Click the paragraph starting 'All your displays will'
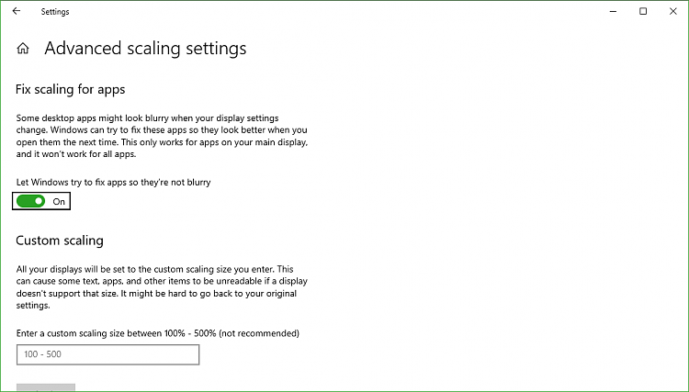Image resolution: width=689 pixels, height=392 pixels. (x=162, y=287)
